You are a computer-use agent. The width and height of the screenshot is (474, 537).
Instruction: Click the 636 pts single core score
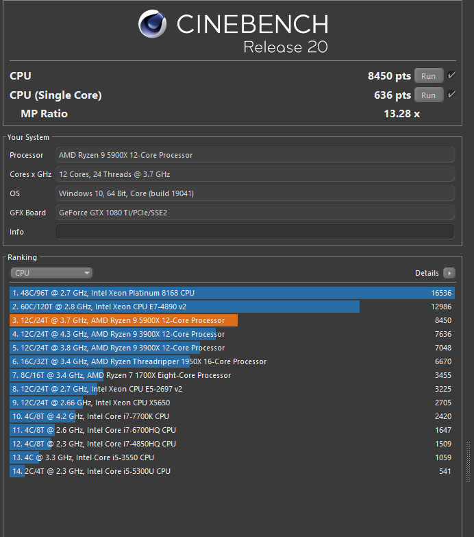coord(392,95)
